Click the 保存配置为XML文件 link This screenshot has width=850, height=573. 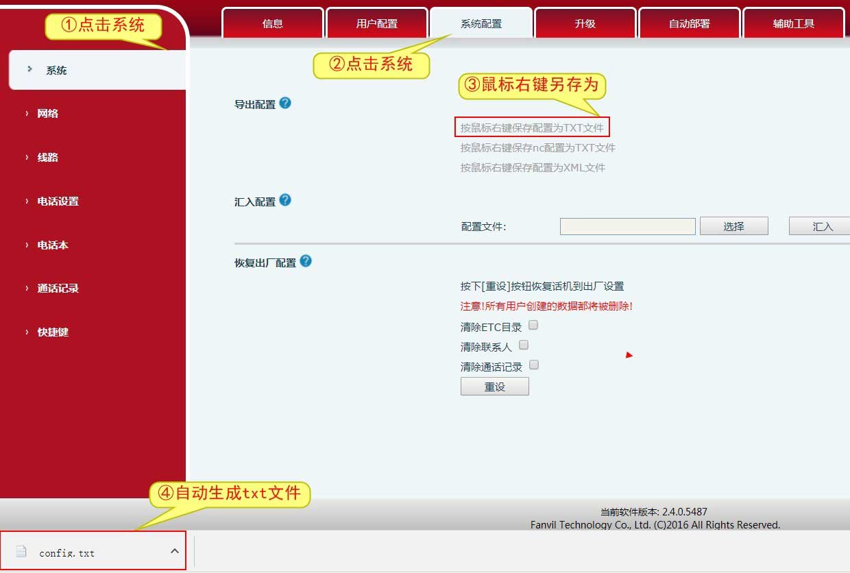[x=533, y=167]
